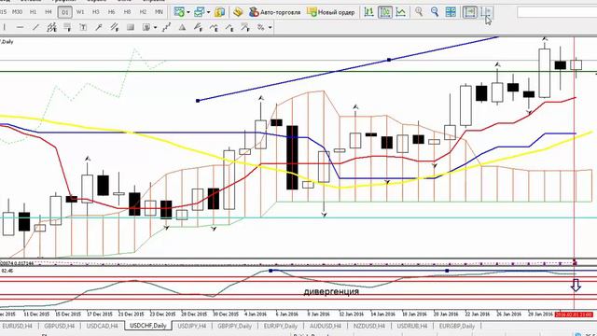Click the 4 Jan 2016 date label
This screenshot has width=597, height=336.
click(256, 315)
